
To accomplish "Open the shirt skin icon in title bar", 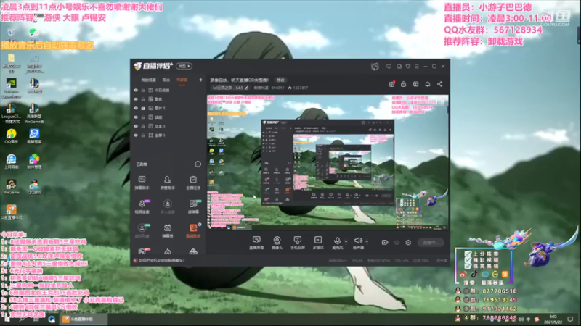I will pos(407,66).
